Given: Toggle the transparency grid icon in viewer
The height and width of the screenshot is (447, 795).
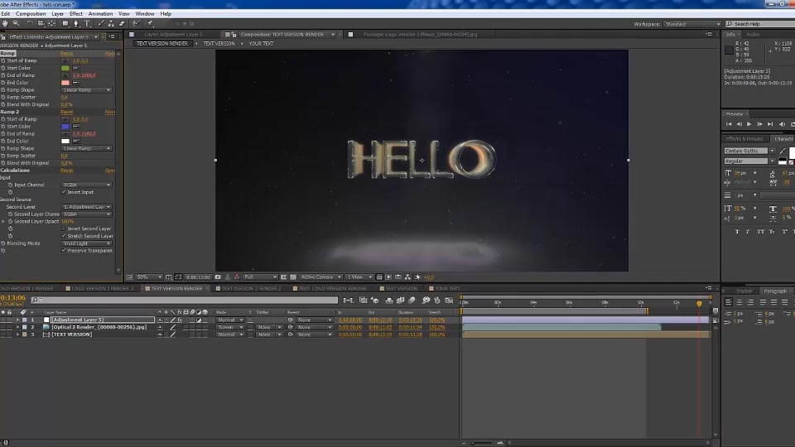Looking at the screenshot, I should [x=293, y=277].
